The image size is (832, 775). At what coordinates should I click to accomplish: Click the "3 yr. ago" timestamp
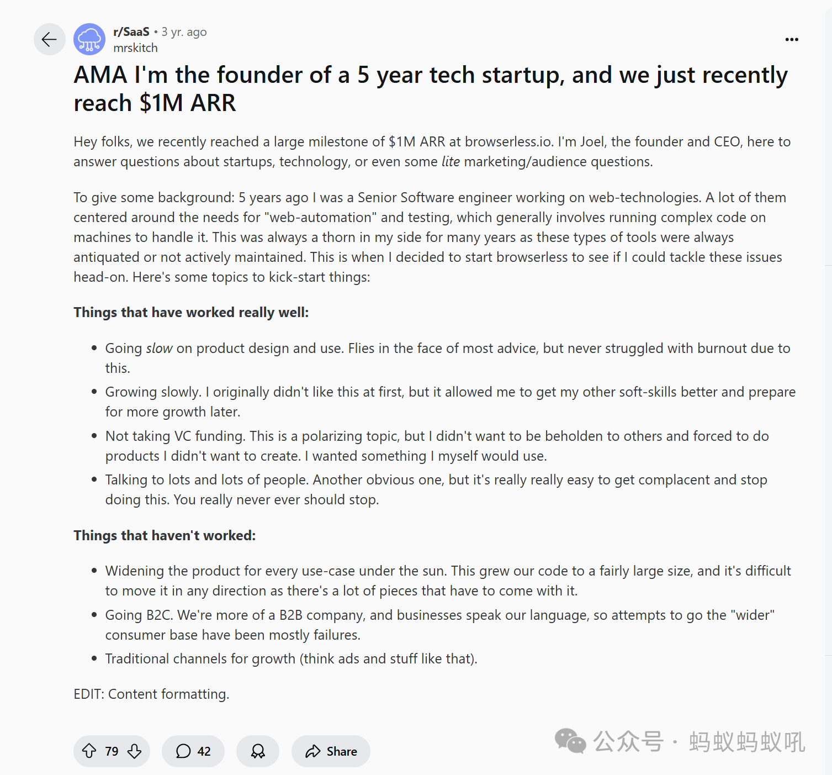tap(184, 31)
